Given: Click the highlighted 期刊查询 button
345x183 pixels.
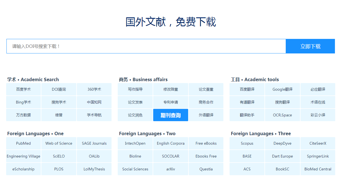Looking at the screenshot, I should (x=171, y=115).
